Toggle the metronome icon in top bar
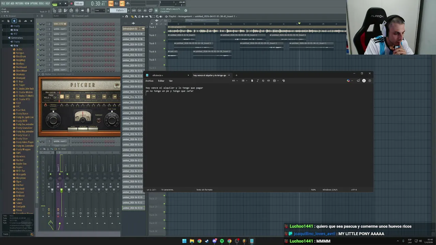This screenshot has width=436, height=245. click(x=127, y=3)
